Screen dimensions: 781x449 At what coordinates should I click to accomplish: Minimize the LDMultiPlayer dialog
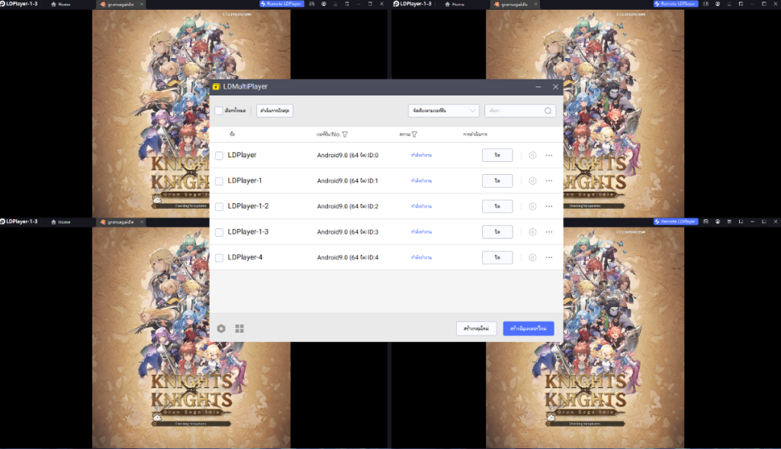tap(538, 87)
